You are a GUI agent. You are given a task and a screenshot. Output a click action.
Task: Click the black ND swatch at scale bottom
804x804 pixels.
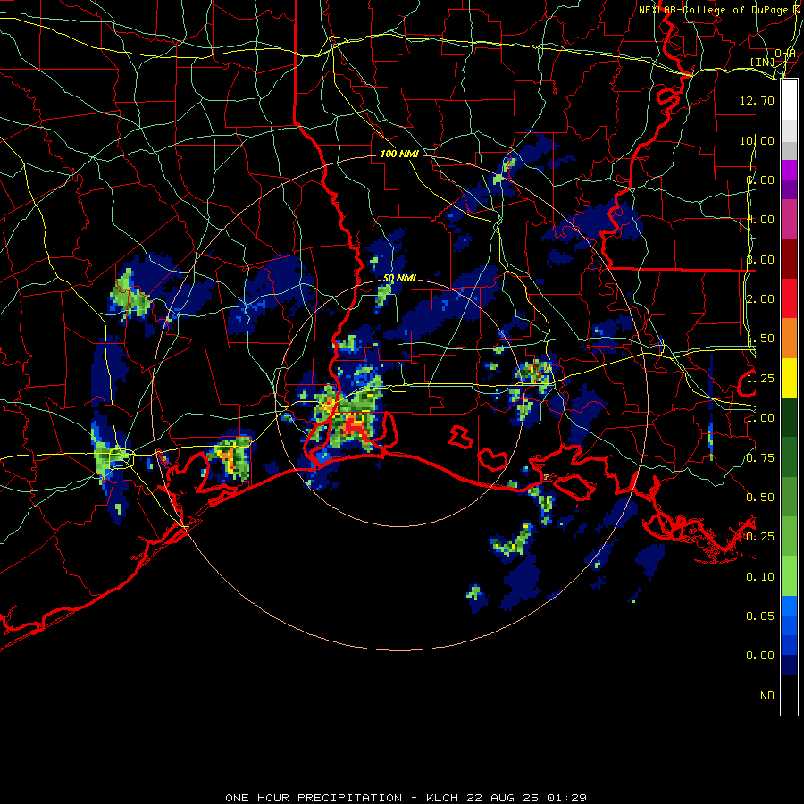tap(789, 695)
